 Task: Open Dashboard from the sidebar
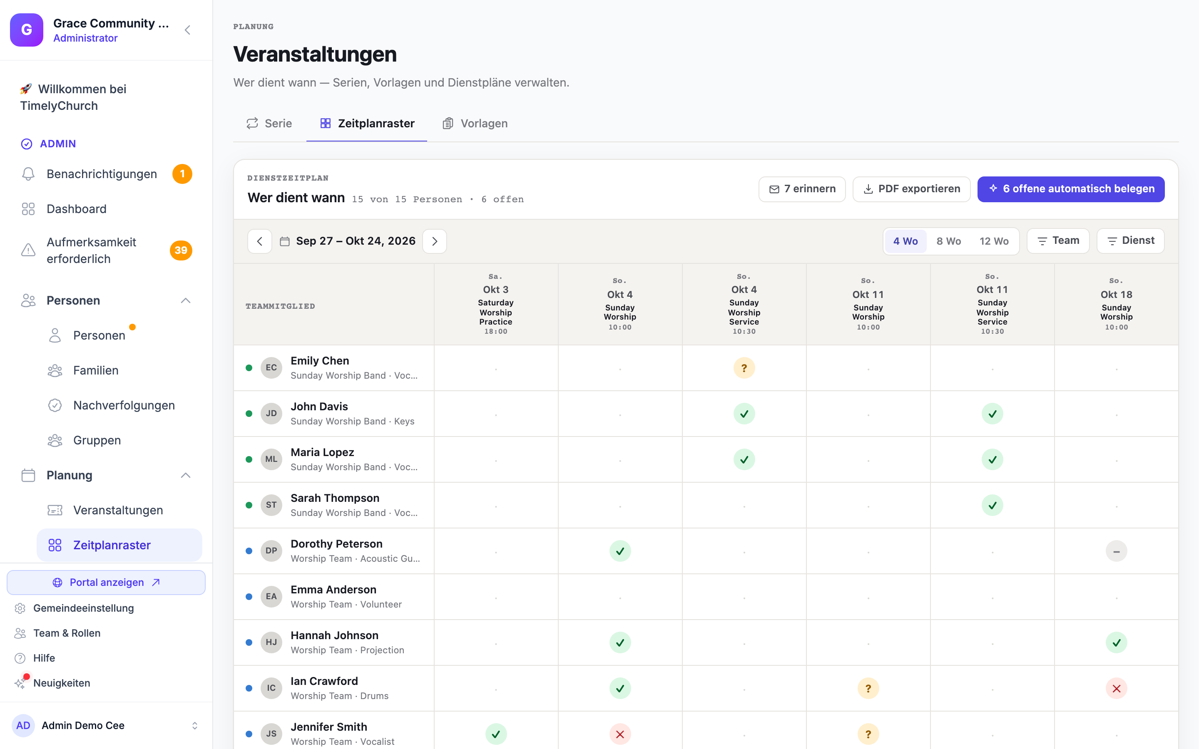[106, 209]
